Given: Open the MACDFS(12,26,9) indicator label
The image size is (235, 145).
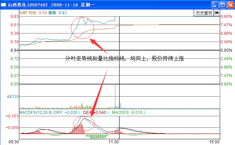Looking at the screenshot, I should [x=35, y=113].
